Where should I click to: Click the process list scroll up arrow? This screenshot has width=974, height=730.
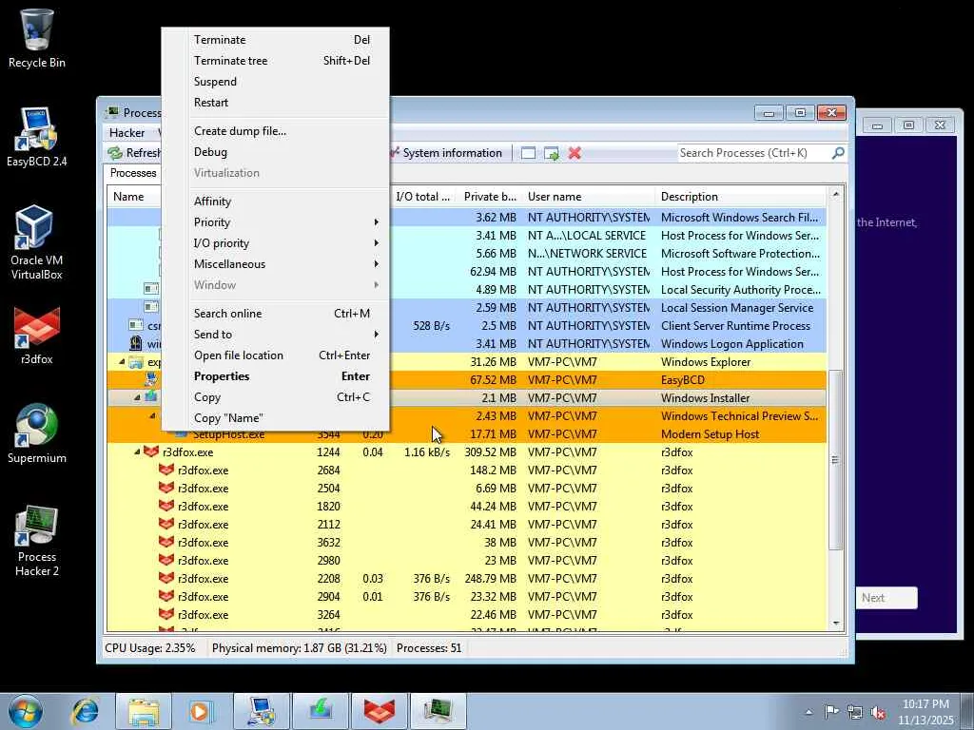(x=835, y=195)
